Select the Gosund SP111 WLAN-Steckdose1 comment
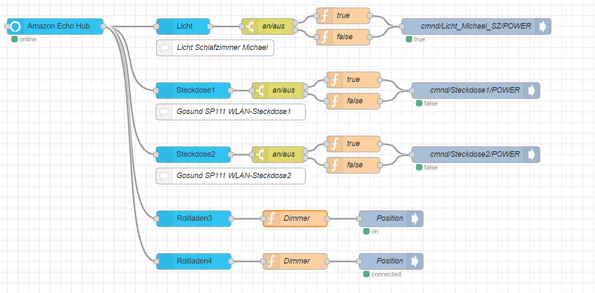The height and width of the screenshot is (293, 595). (x=231, y=112)
